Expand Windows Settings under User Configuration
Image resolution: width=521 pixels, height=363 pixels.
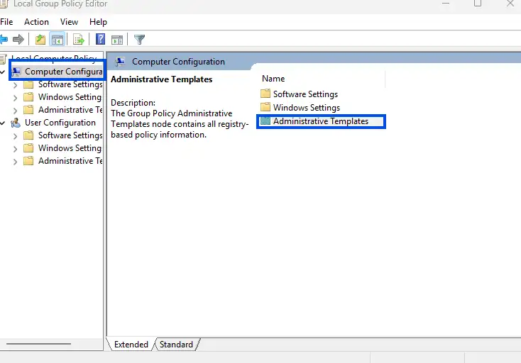(15, 149)
